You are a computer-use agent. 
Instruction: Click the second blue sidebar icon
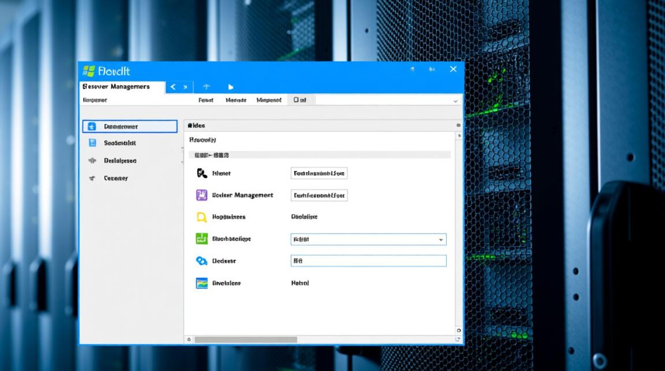pyautogui.click(x=92, y=143)
